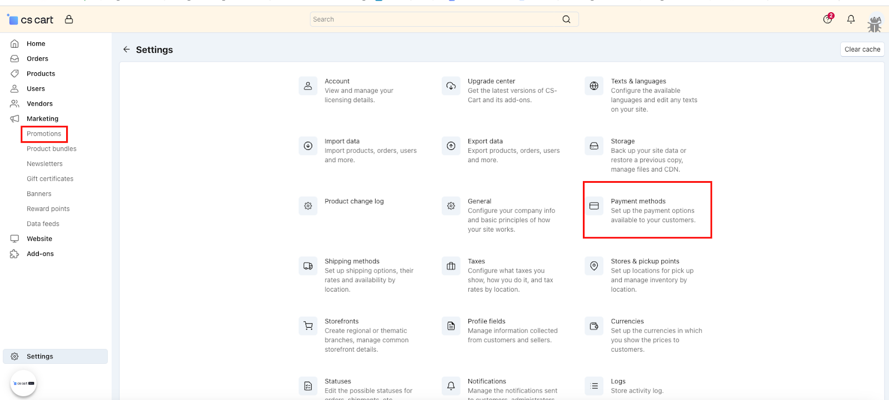Open the Shipping methods link
The width and height of the screenshot is (889, 400).
pyautogui.click(x=352, y=261)
